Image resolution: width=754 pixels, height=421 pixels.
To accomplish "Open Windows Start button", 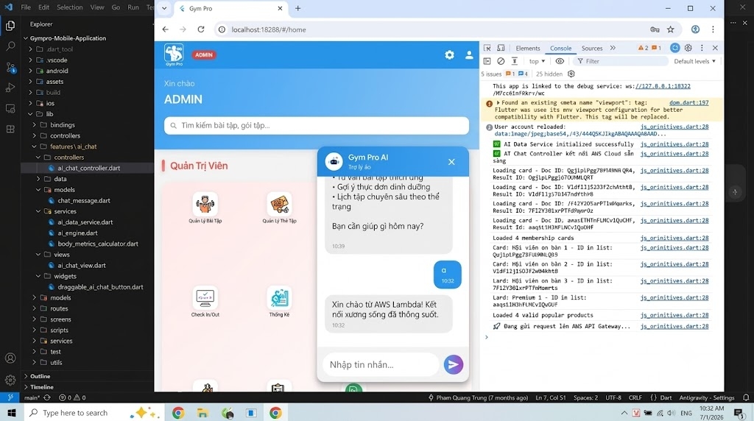I will (12, 413).
